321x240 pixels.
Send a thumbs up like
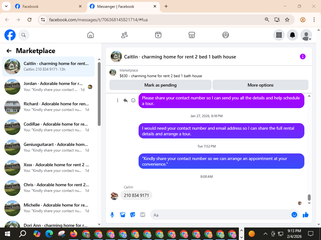pyautogui.click(x=305, y=215)
